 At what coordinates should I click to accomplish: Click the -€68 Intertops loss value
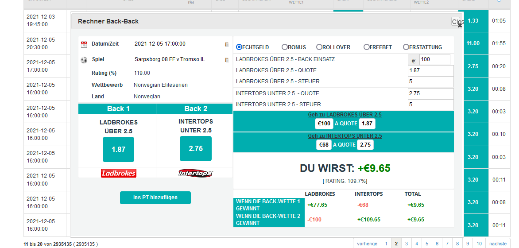click(x=363, y=205)
